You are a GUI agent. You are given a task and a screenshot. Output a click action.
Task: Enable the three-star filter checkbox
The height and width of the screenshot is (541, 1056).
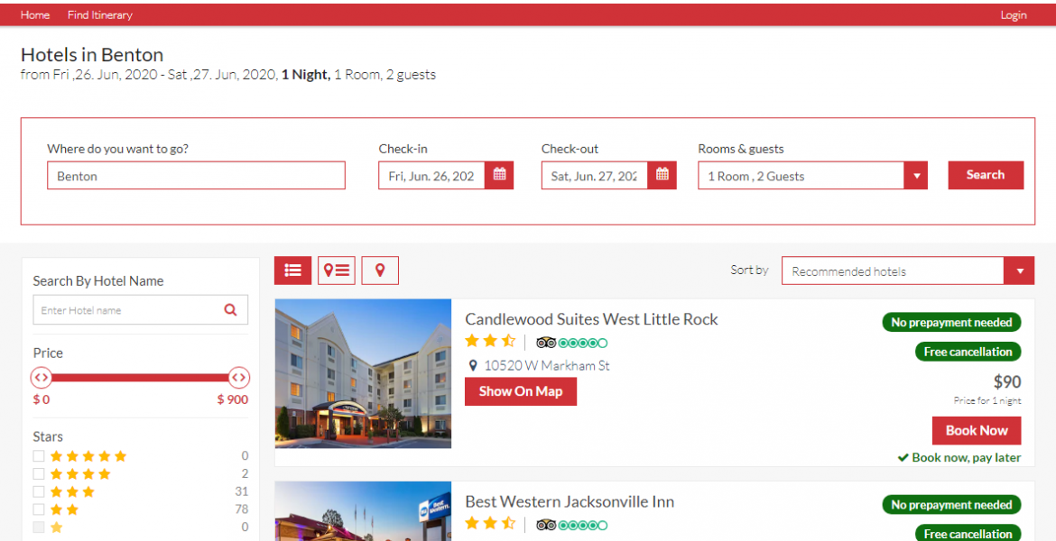[x=39, y=492]
